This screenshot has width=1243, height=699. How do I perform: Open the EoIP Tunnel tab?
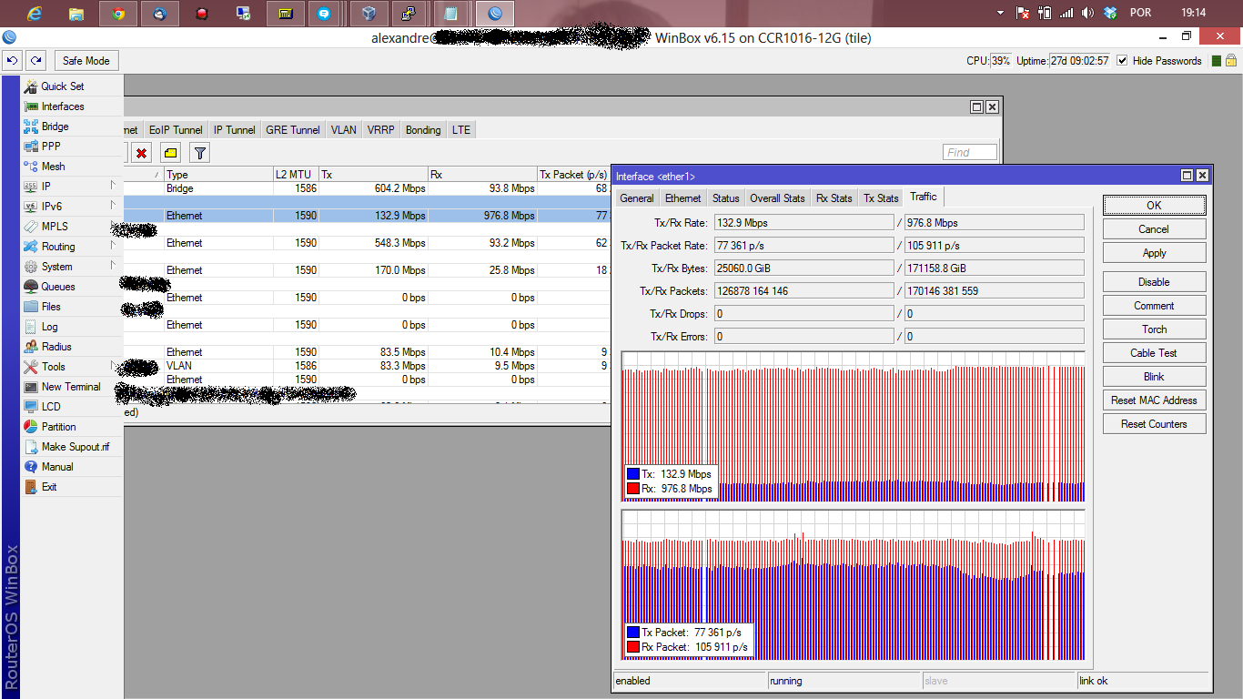176,130
